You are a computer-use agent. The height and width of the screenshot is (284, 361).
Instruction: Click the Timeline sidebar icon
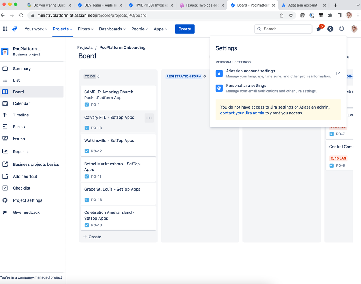click(5, 115)
